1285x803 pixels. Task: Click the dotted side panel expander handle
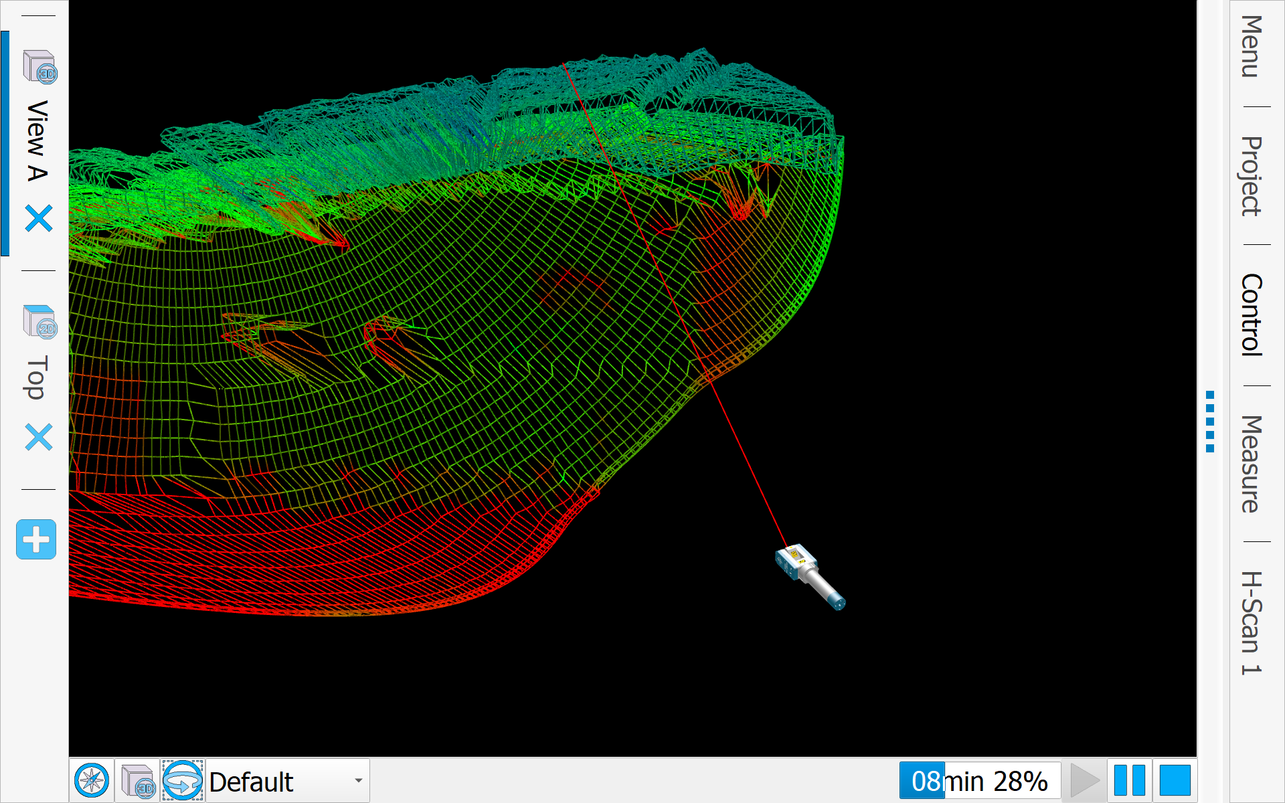[1210, 422]
